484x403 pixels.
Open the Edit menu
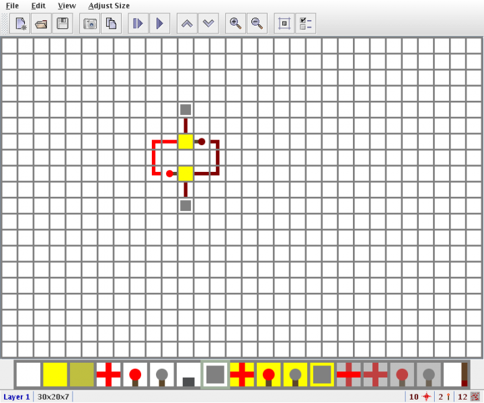[38, 5]
